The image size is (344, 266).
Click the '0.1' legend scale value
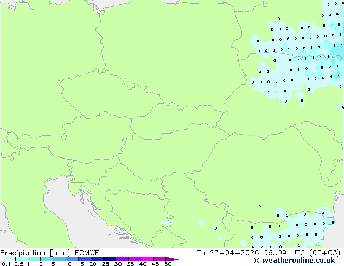point(6,264)
